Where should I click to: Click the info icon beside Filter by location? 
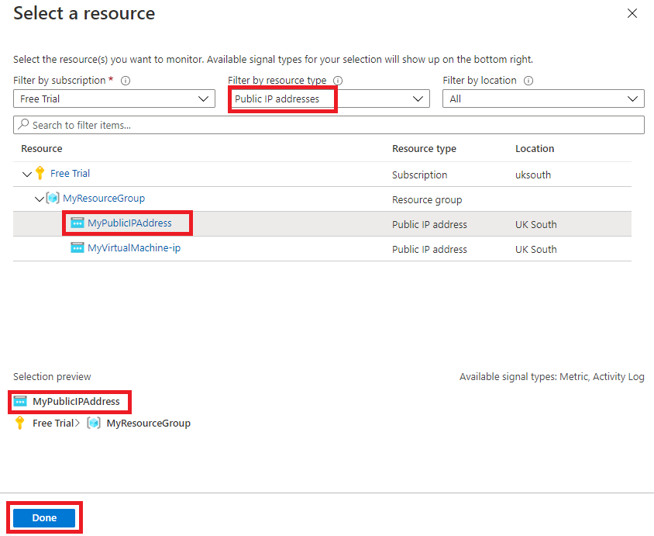528,80
